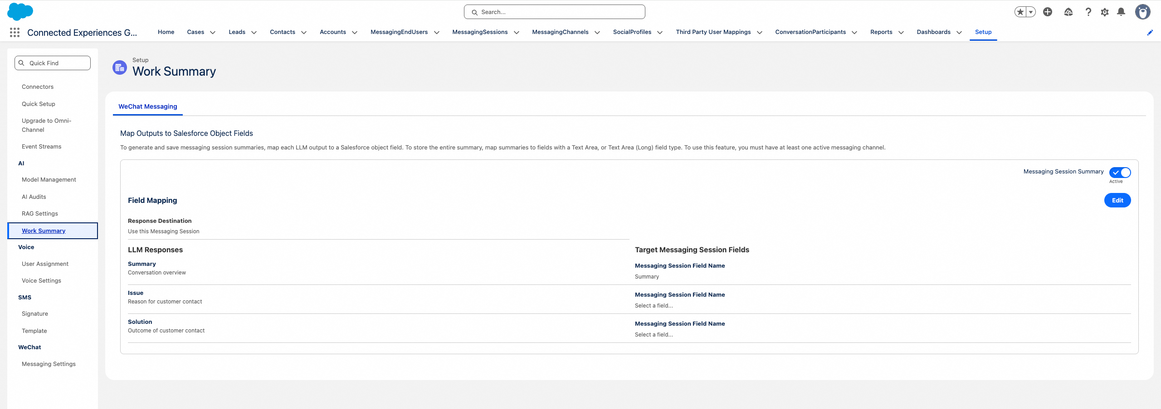This screenshot has height=409, width=1161.
Task: Open RAG Settings in the sidebar
Action: coord(40,214)
